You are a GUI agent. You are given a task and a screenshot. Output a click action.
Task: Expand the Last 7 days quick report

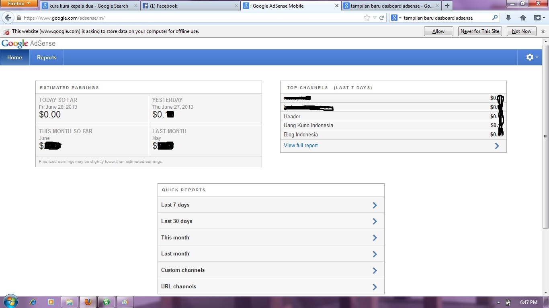click(374, 205)
